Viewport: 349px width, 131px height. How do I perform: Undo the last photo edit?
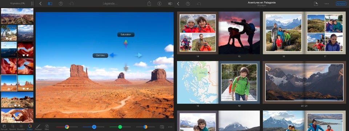(71, 4)
